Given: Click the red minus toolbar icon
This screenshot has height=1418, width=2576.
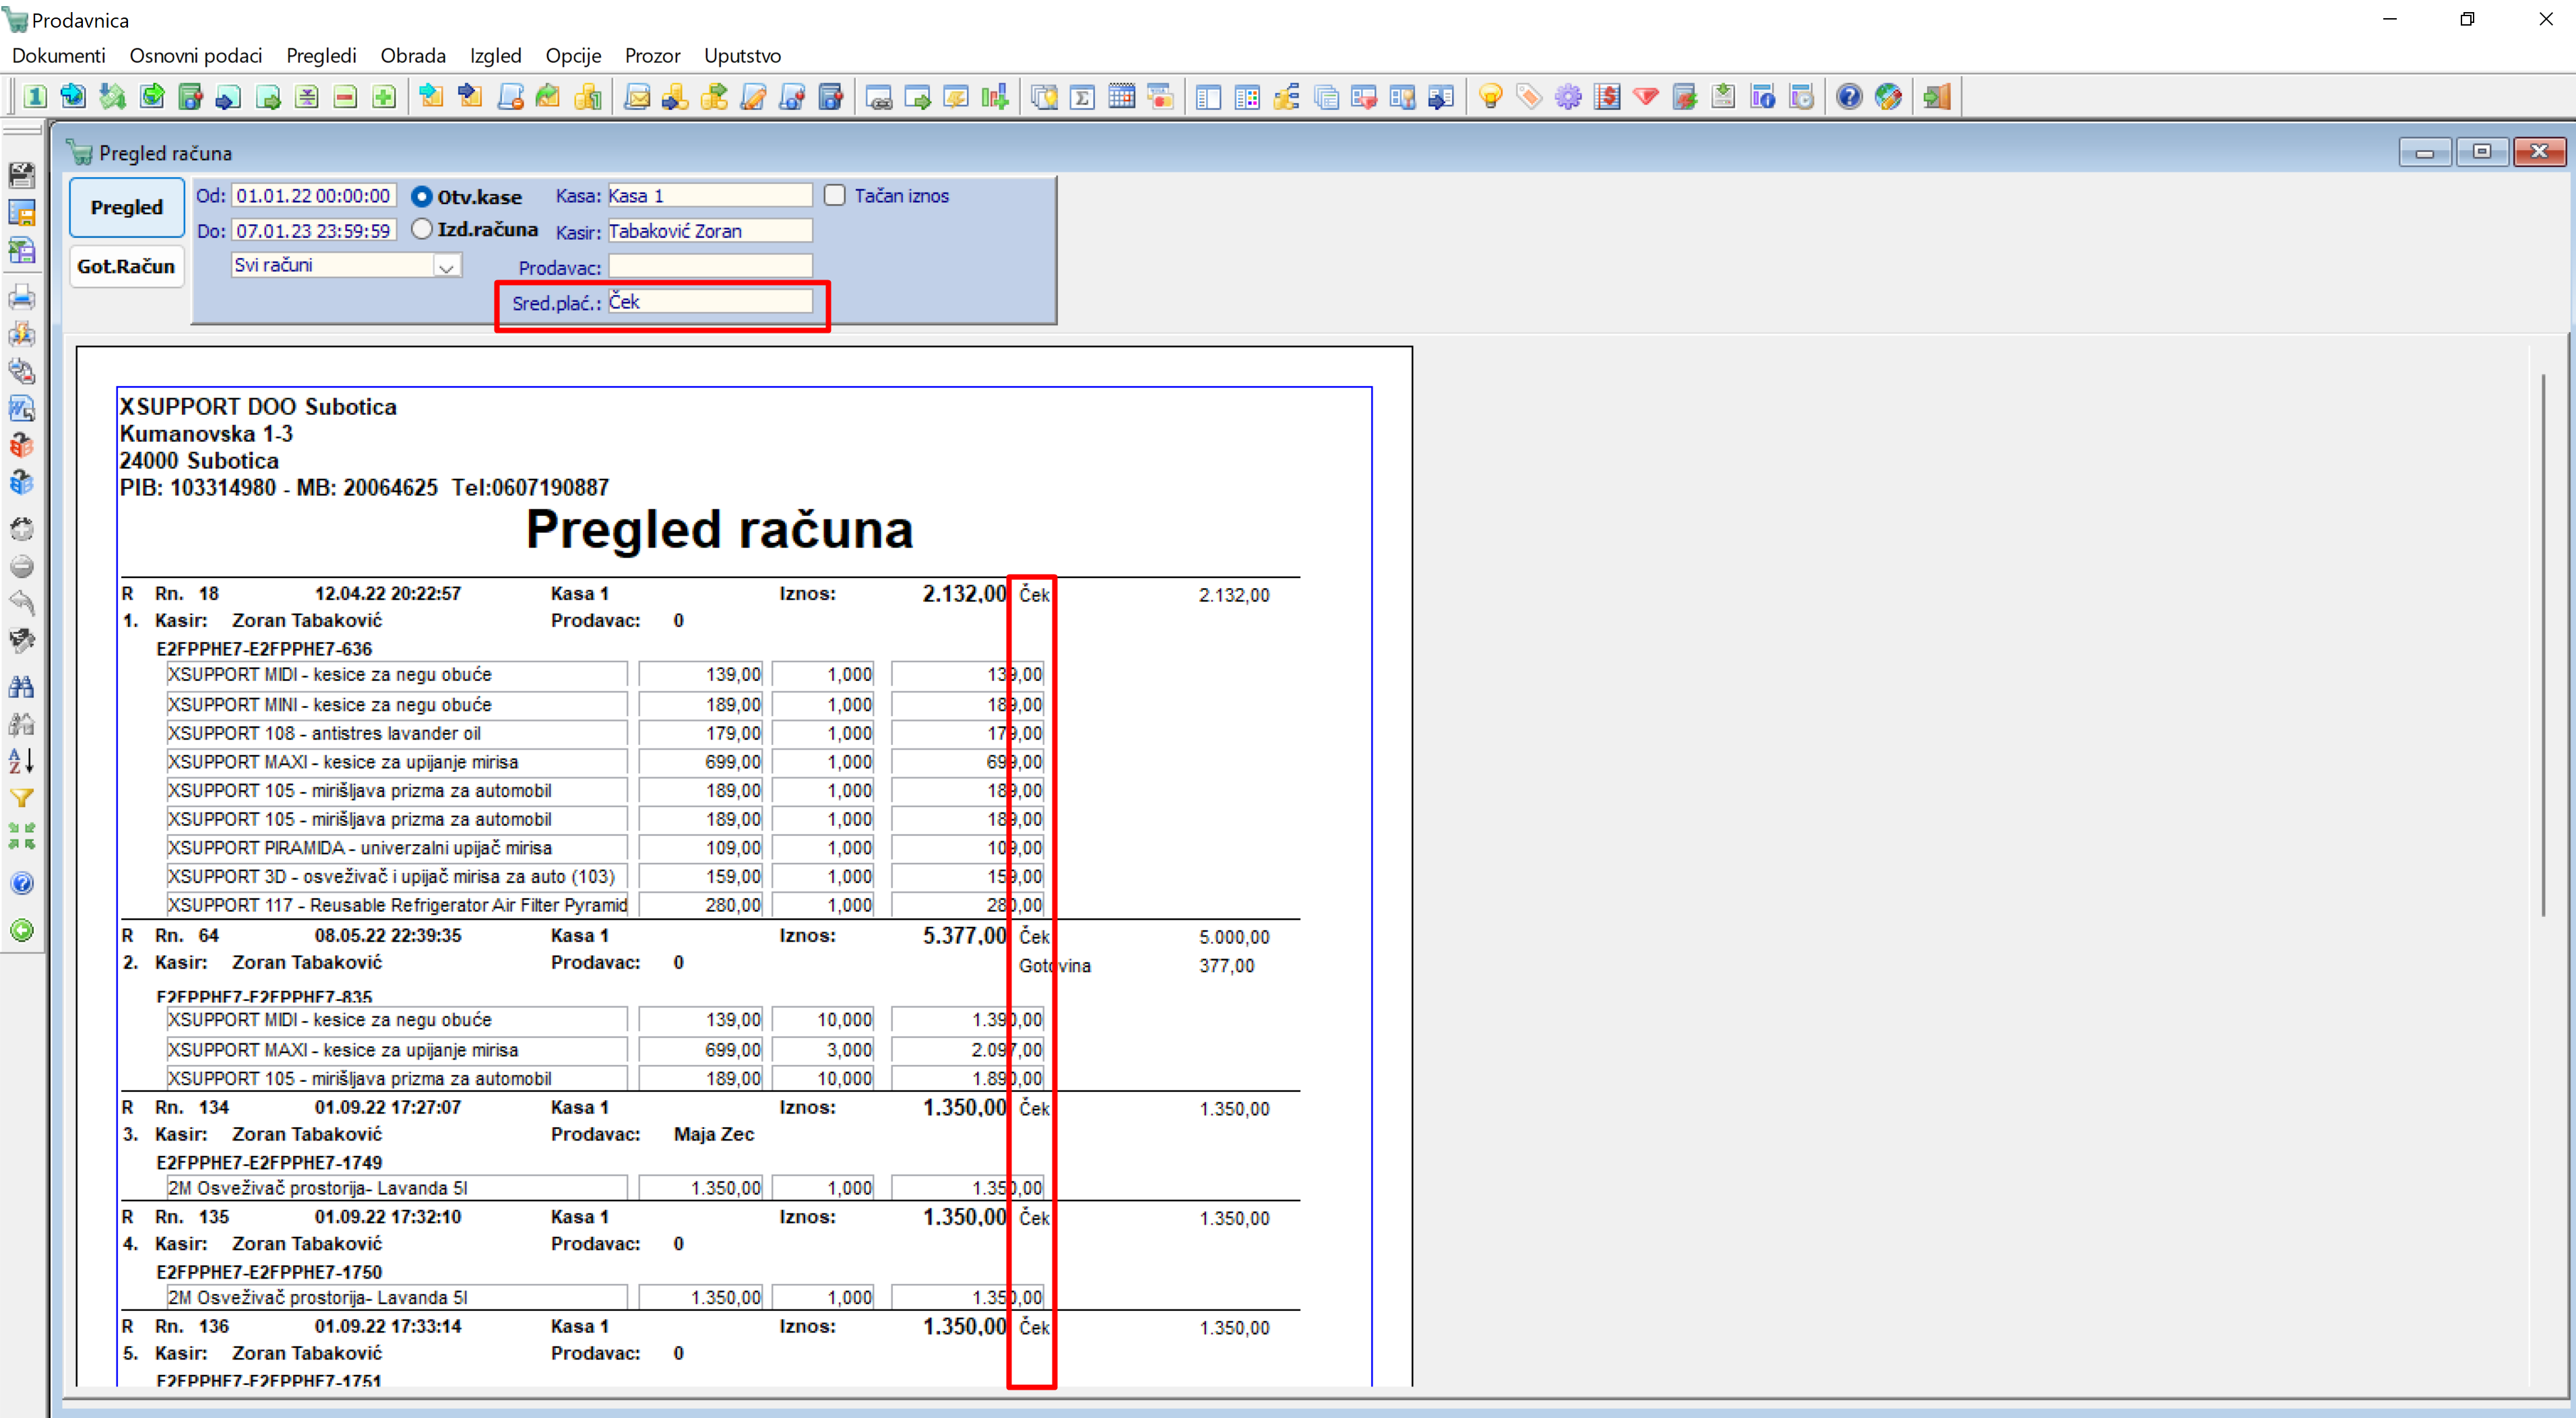Looking at the screenshot, I should pos(345,97).
